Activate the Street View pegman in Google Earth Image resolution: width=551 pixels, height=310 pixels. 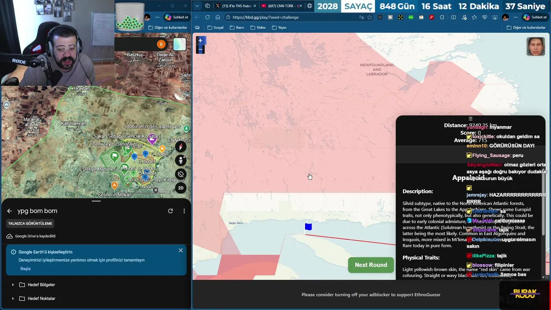pos(181,160)
